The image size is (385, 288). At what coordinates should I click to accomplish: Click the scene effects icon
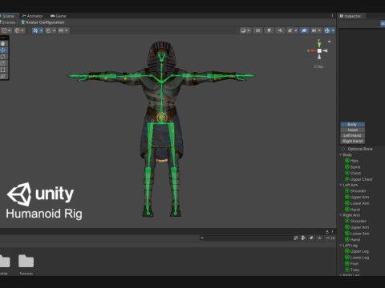(x=291, y=30)
